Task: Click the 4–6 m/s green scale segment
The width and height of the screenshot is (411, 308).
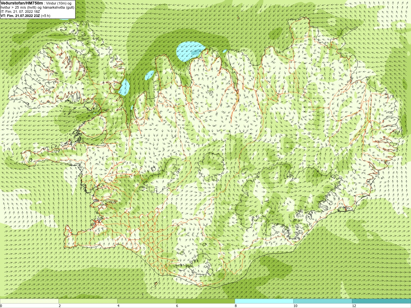Action: [x=147, y=301]
